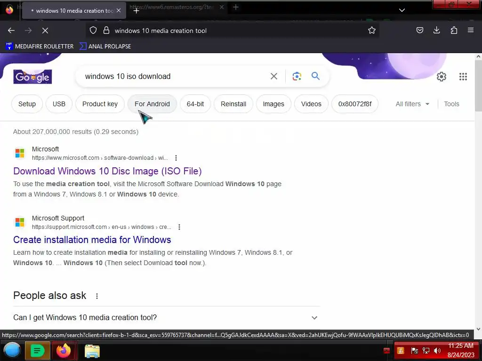482x361 pixels.
Task: Open Download Windows 10 Disc Image link
Action: click(x=107, y=171)
